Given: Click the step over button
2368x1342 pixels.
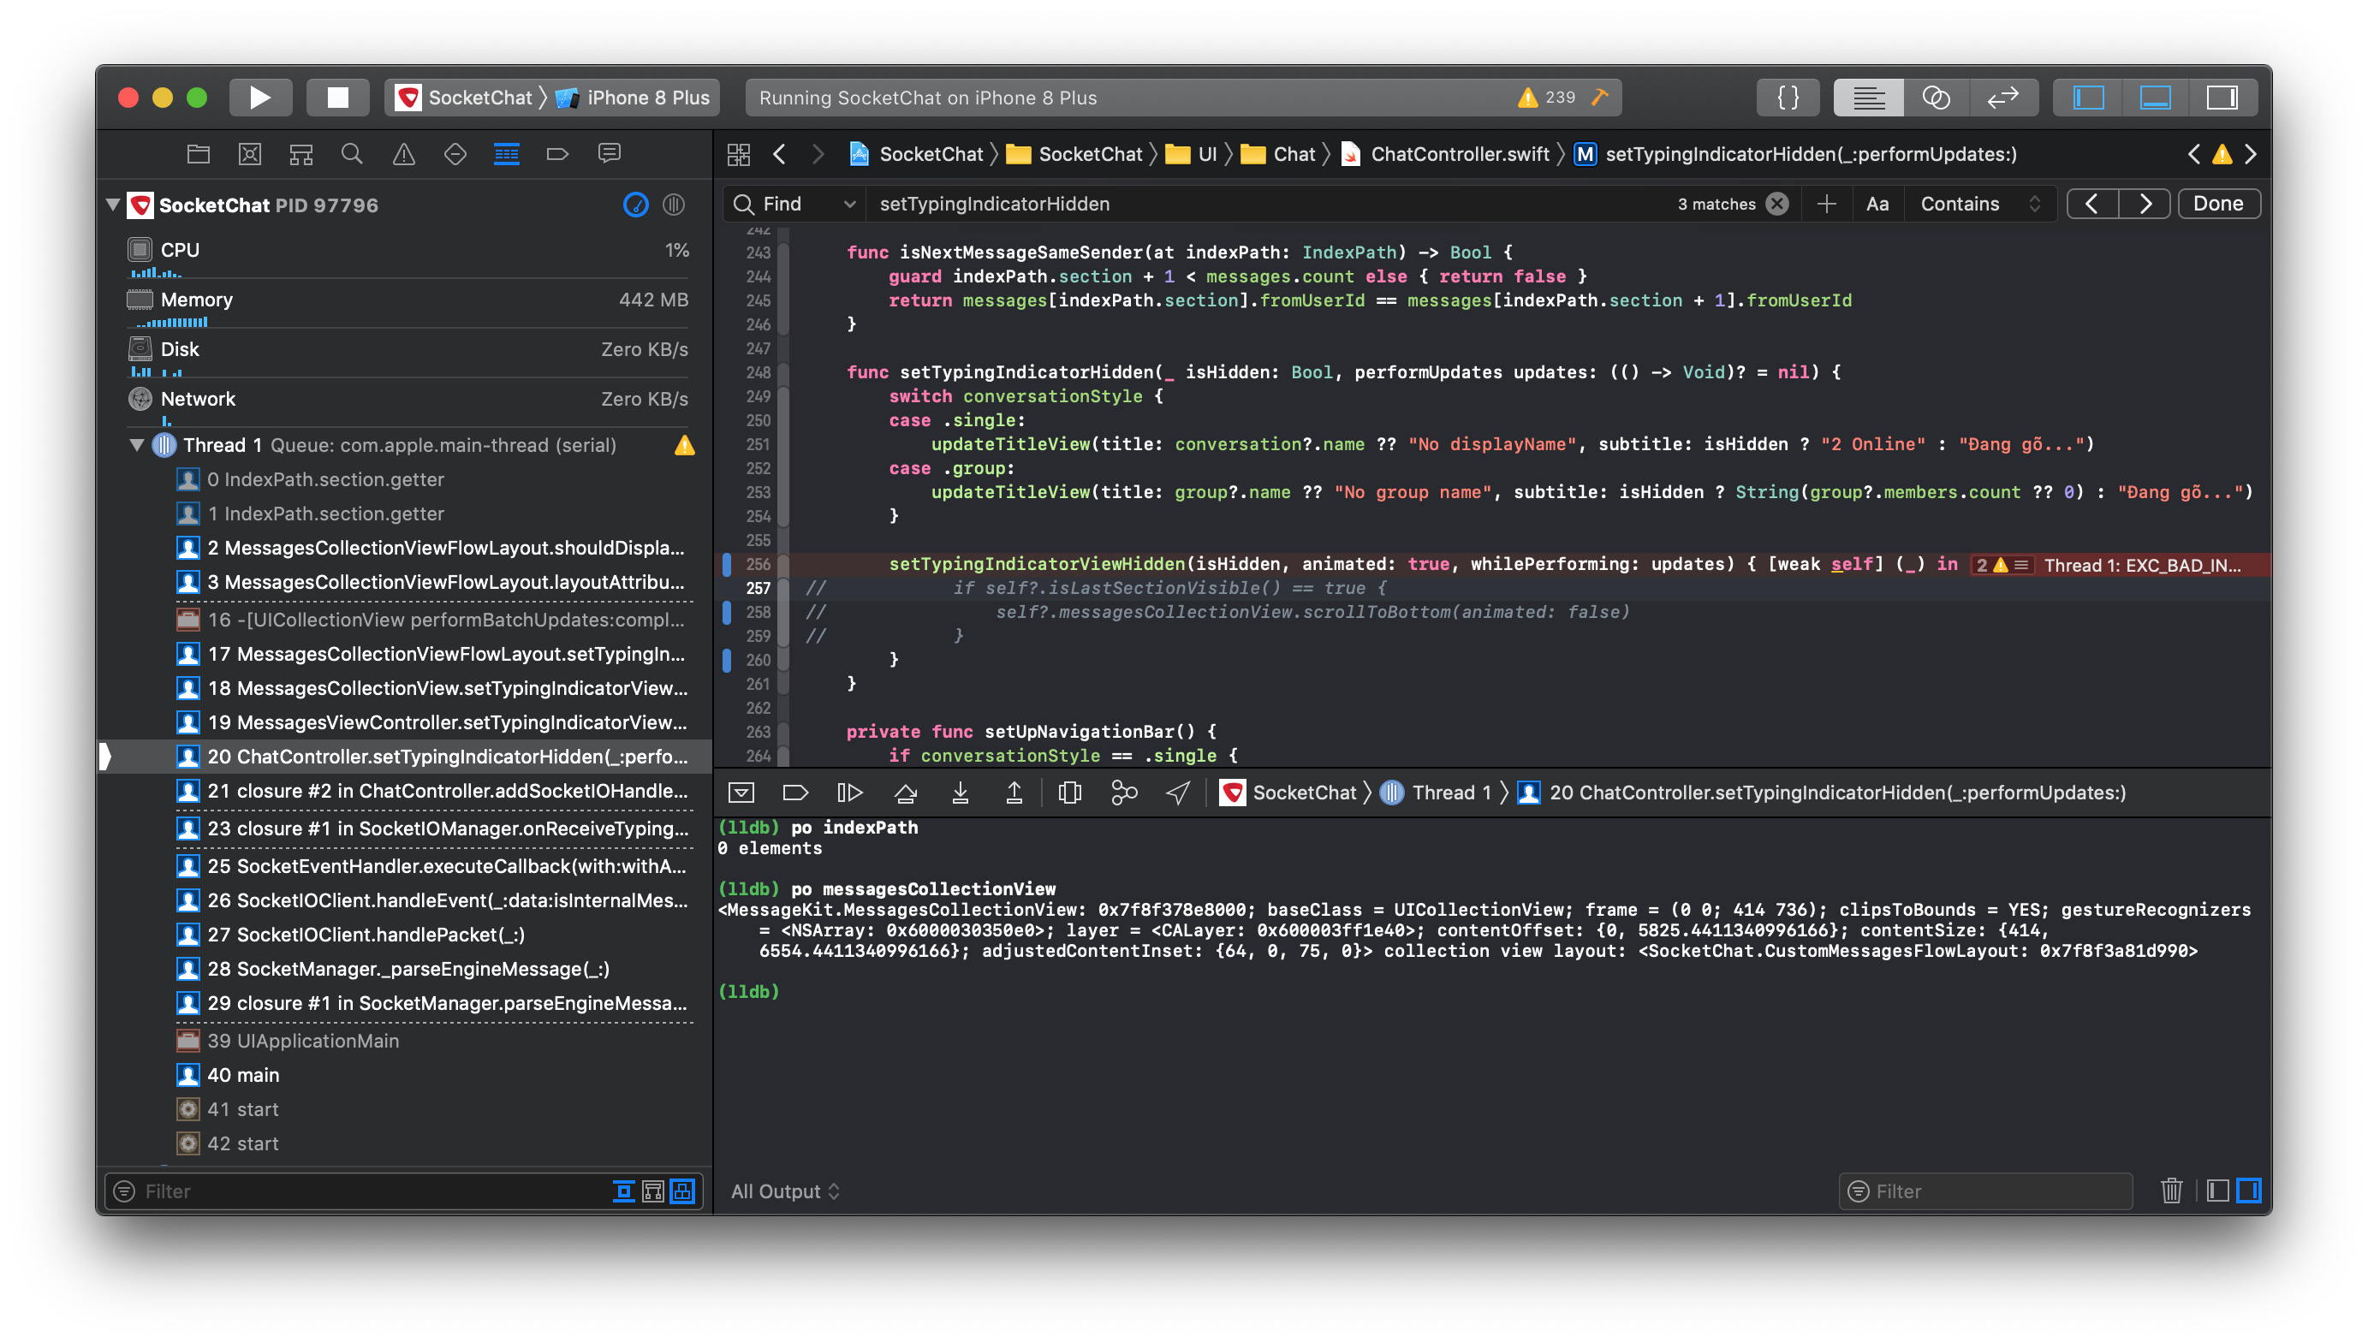Looking at the screenshot, I should (906, 793).
